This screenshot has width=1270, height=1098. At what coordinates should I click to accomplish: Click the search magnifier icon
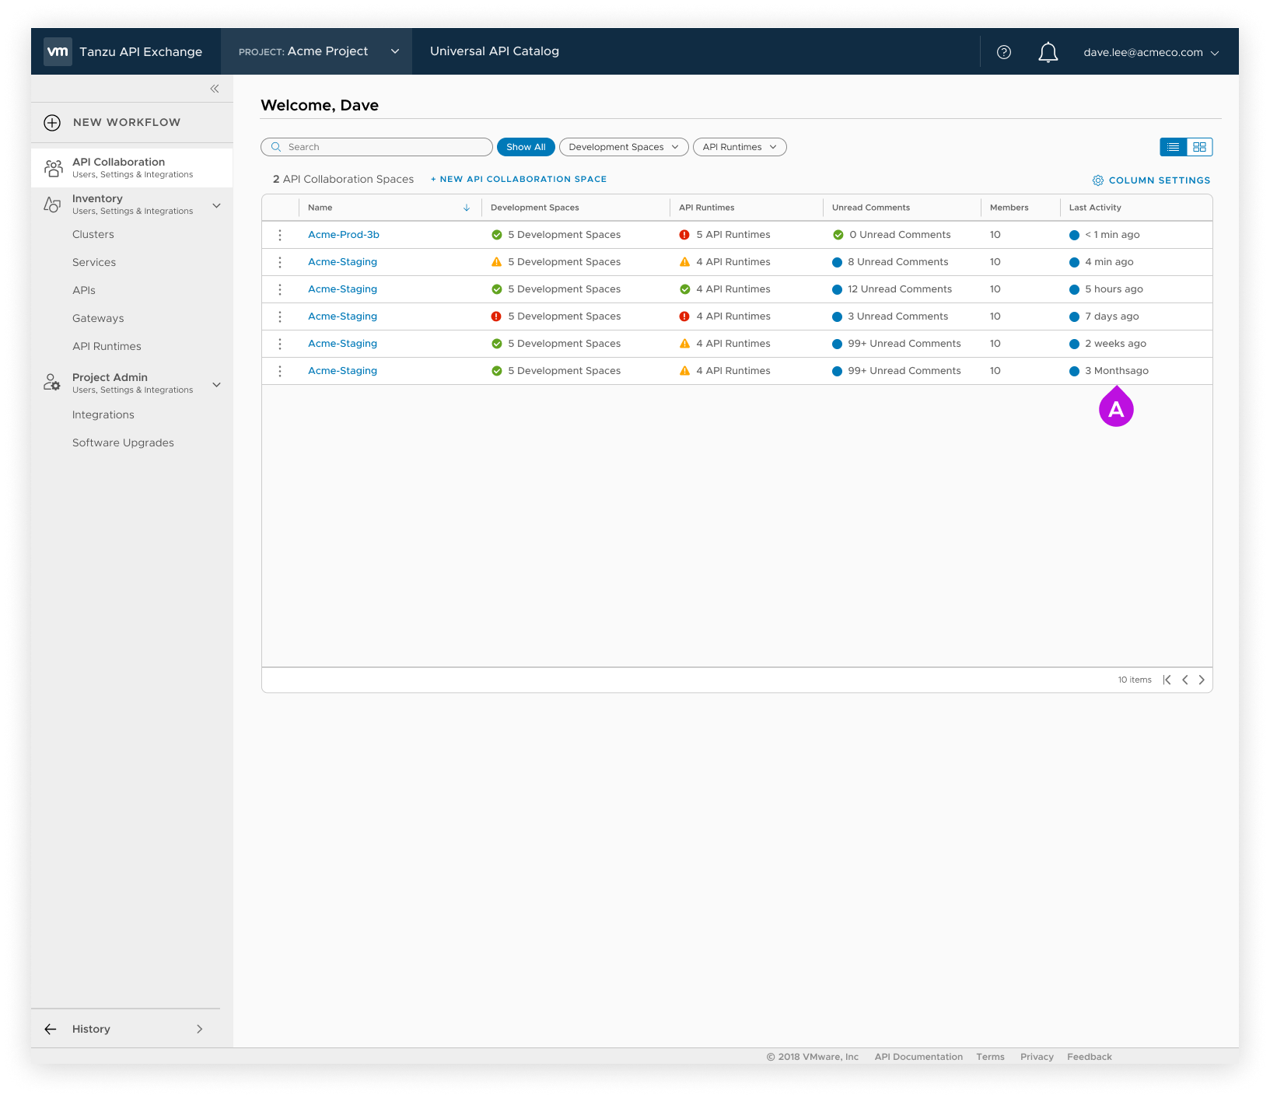click(276, 147)
